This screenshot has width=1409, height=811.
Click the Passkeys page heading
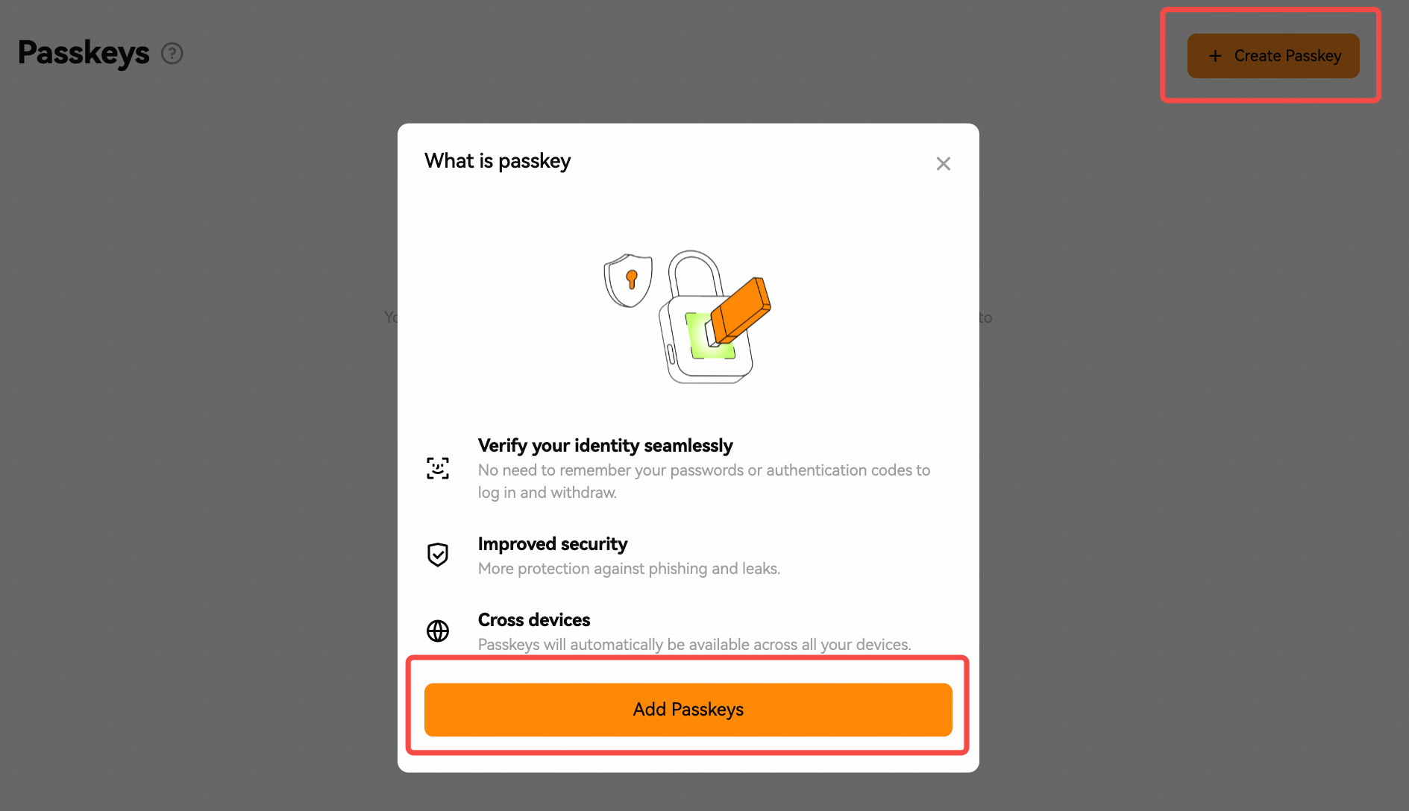coord(84,54)
